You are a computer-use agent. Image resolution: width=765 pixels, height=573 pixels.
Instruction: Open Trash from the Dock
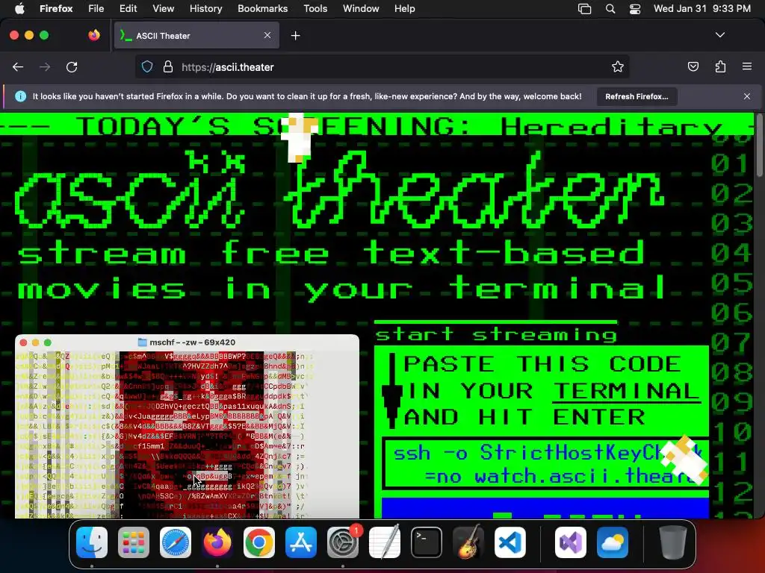673,542
